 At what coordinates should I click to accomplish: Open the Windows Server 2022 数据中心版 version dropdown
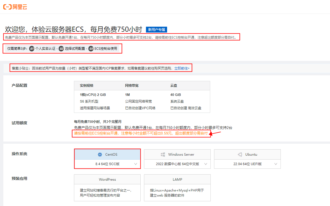point(177,164)
